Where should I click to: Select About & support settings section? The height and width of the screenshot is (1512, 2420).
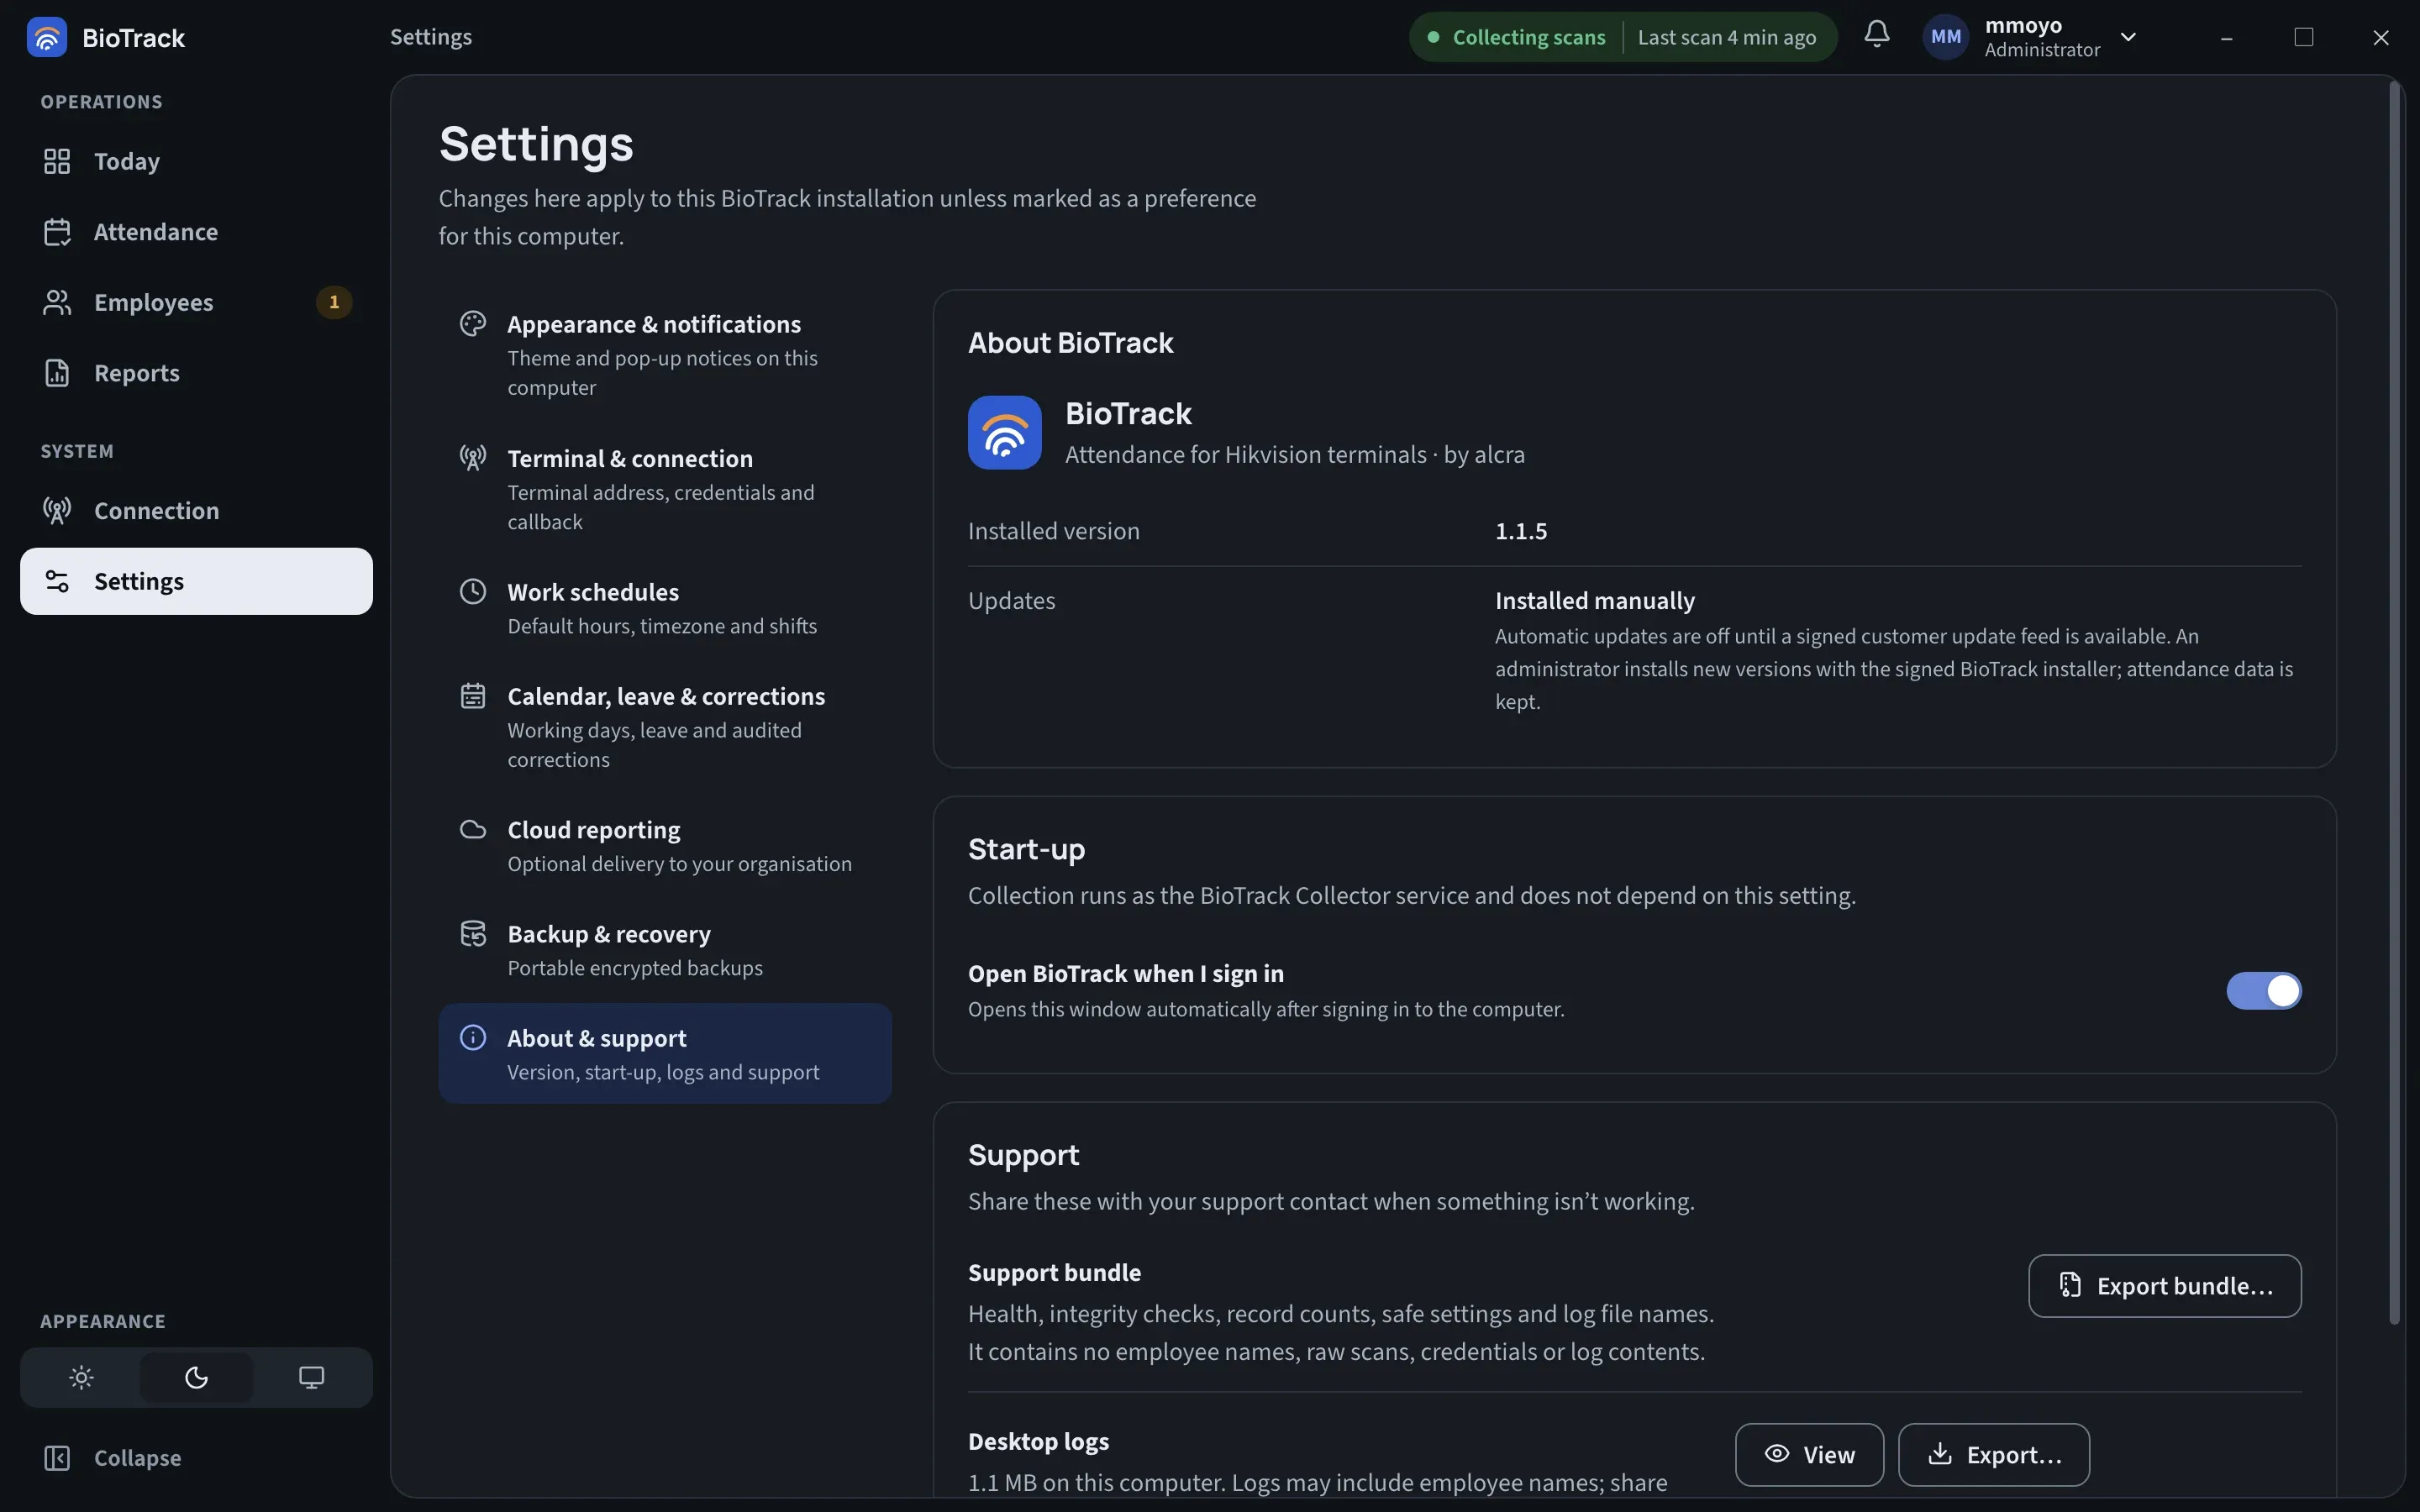click(665, 1054)
